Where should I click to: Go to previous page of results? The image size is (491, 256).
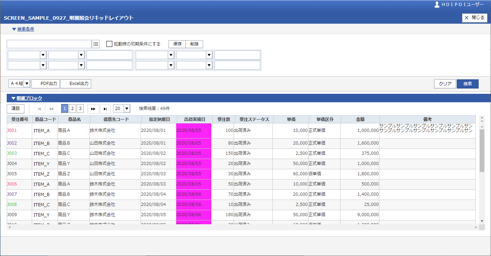(x=51, y=109)
